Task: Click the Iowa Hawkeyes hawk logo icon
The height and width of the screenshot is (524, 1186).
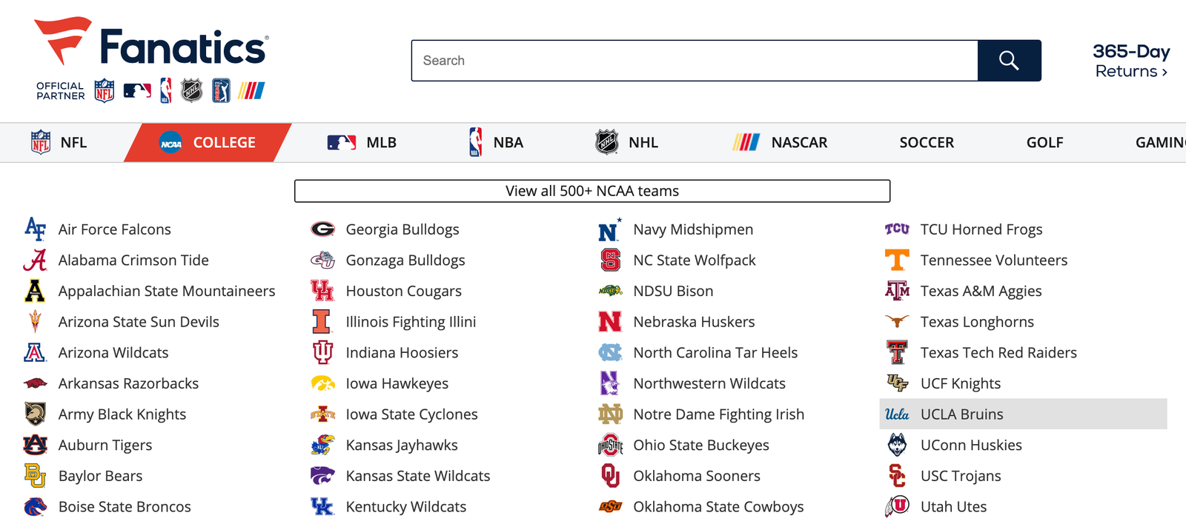Action: click(x=322, y=383)
